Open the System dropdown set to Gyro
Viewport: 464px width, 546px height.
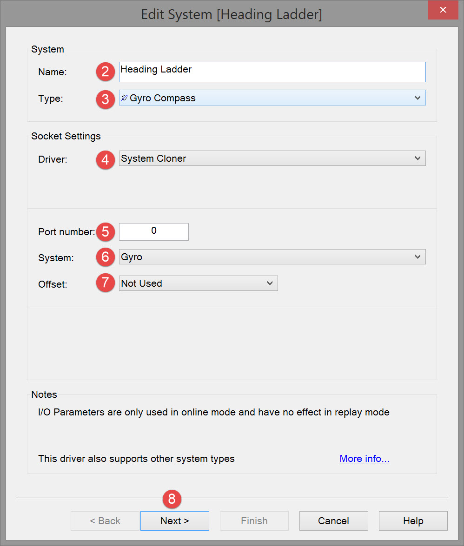tap(272, 257)
